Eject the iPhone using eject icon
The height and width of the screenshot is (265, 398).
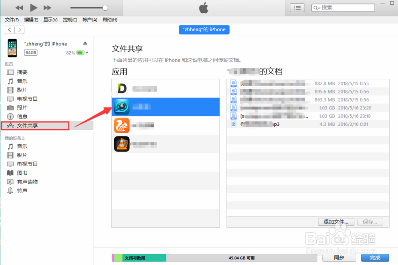[85, 44]
